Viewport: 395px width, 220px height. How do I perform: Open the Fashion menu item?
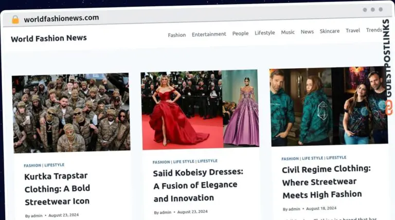point(177,35)
